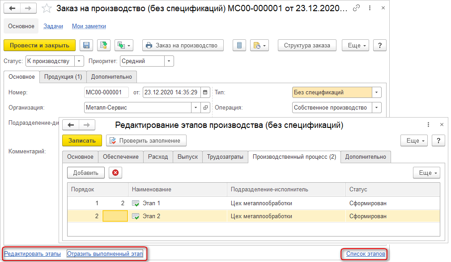
Task: Select the order's Основное tab
Action: click(21, 77)
